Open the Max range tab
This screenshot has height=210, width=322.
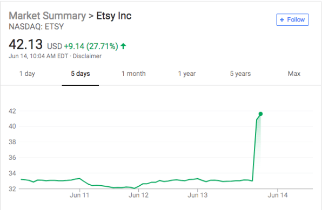pos(294,73)
